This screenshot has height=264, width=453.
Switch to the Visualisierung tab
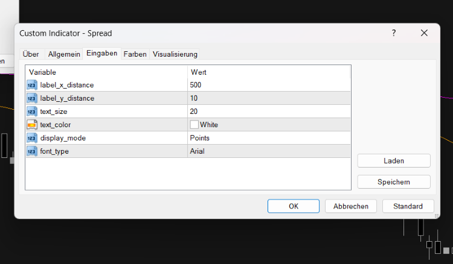(175, 54)
